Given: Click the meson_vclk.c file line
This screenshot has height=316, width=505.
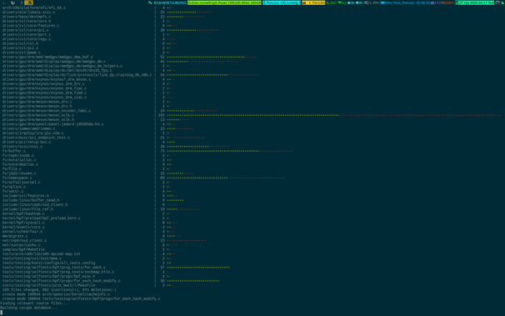Looking at the screenshot, I should [38, 115].
